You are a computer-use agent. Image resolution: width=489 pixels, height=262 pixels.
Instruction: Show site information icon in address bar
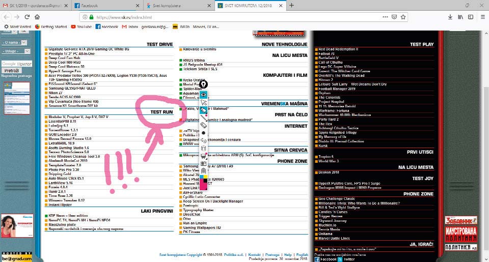(85, 17)
